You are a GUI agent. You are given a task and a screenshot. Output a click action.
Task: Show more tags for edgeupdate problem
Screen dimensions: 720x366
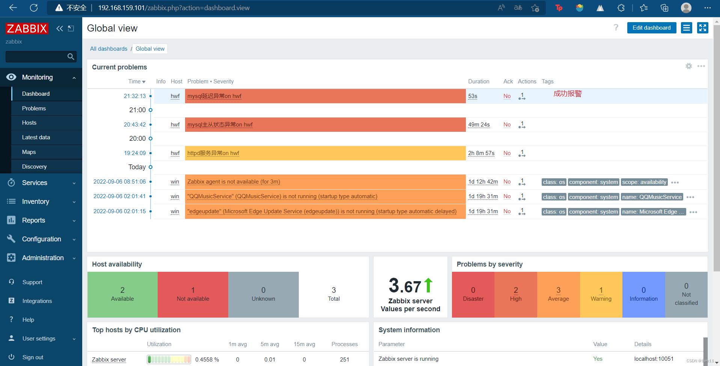click(693, 212)
